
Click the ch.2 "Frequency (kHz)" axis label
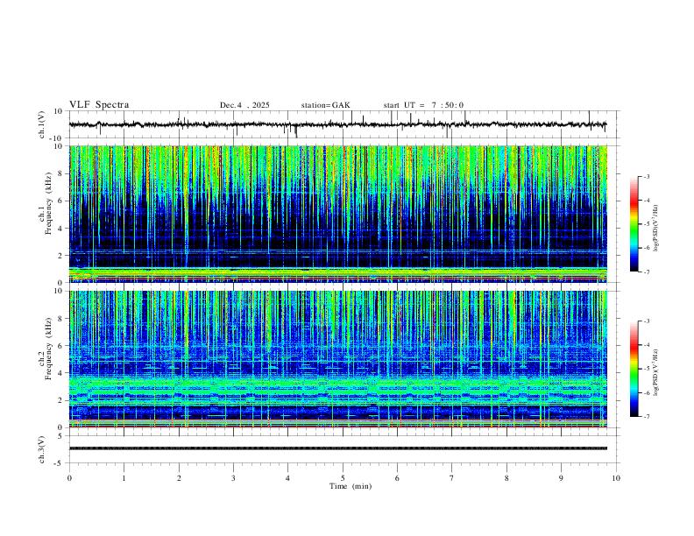pos(48,349)
